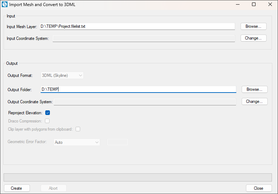Click the app icon in the title bar
Viewport: 278px width, 194px height.
point(5,5)
